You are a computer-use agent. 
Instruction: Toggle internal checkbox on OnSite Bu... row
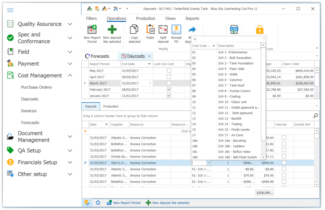click(x=284, y=156)
